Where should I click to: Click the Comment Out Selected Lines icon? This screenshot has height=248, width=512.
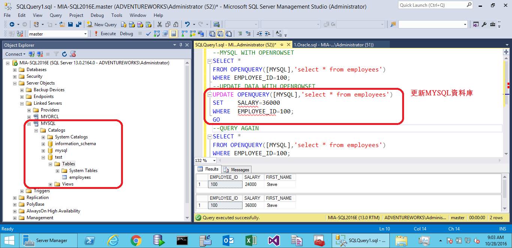[x=240, y=34]
